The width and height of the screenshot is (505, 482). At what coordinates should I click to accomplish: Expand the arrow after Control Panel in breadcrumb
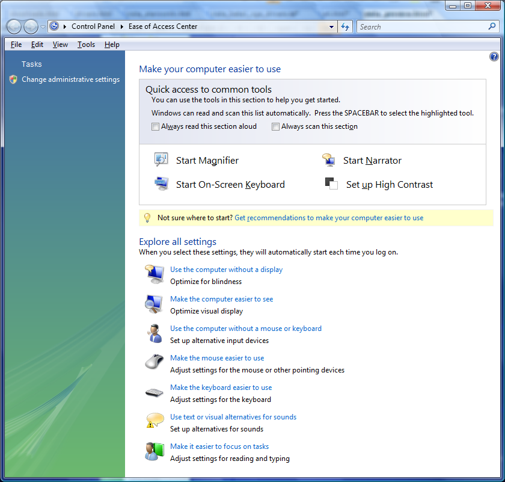pyautogui.click(x=121, y=26)
